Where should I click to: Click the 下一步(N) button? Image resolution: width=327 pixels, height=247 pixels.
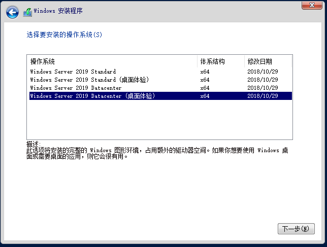(296, 229)
